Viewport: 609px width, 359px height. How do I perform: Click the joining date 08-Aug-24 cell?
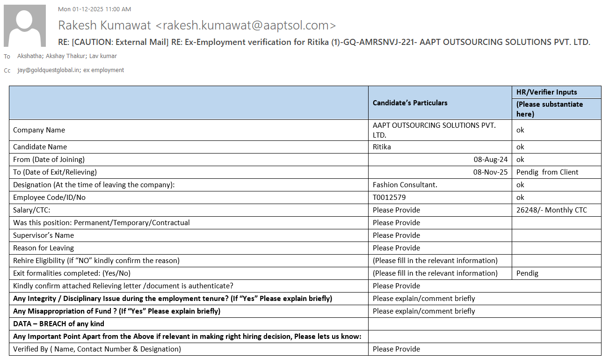tap(490, 160)
